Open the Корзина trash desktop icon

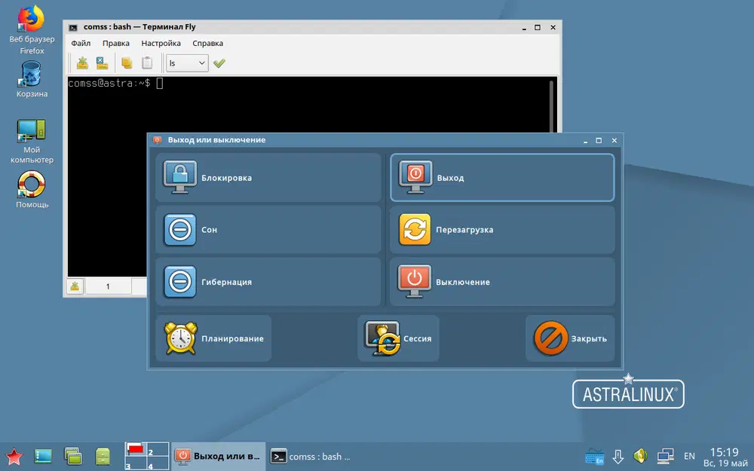32,79
